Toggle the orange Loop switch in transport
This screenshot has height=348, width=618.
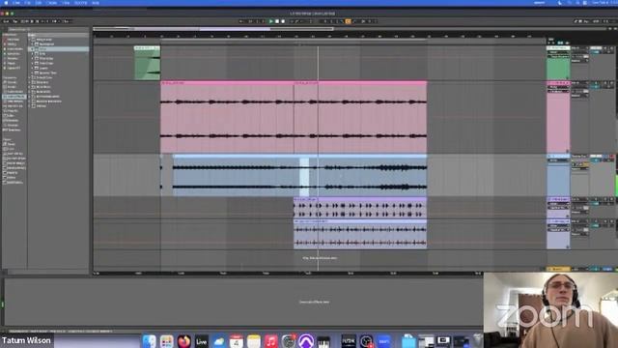348,21
